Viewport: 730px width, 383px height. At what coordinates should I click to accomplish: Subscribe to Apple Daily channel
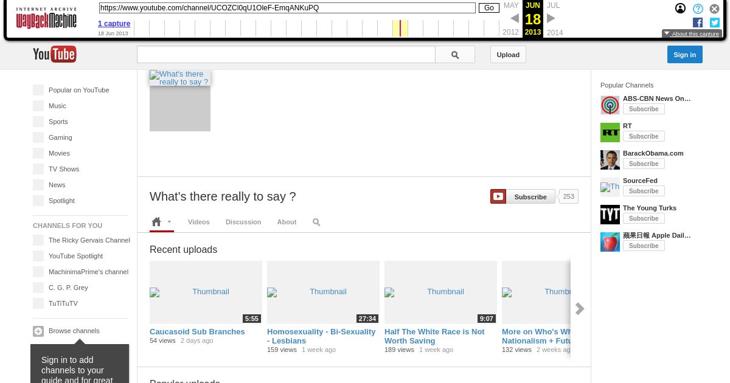644,246
